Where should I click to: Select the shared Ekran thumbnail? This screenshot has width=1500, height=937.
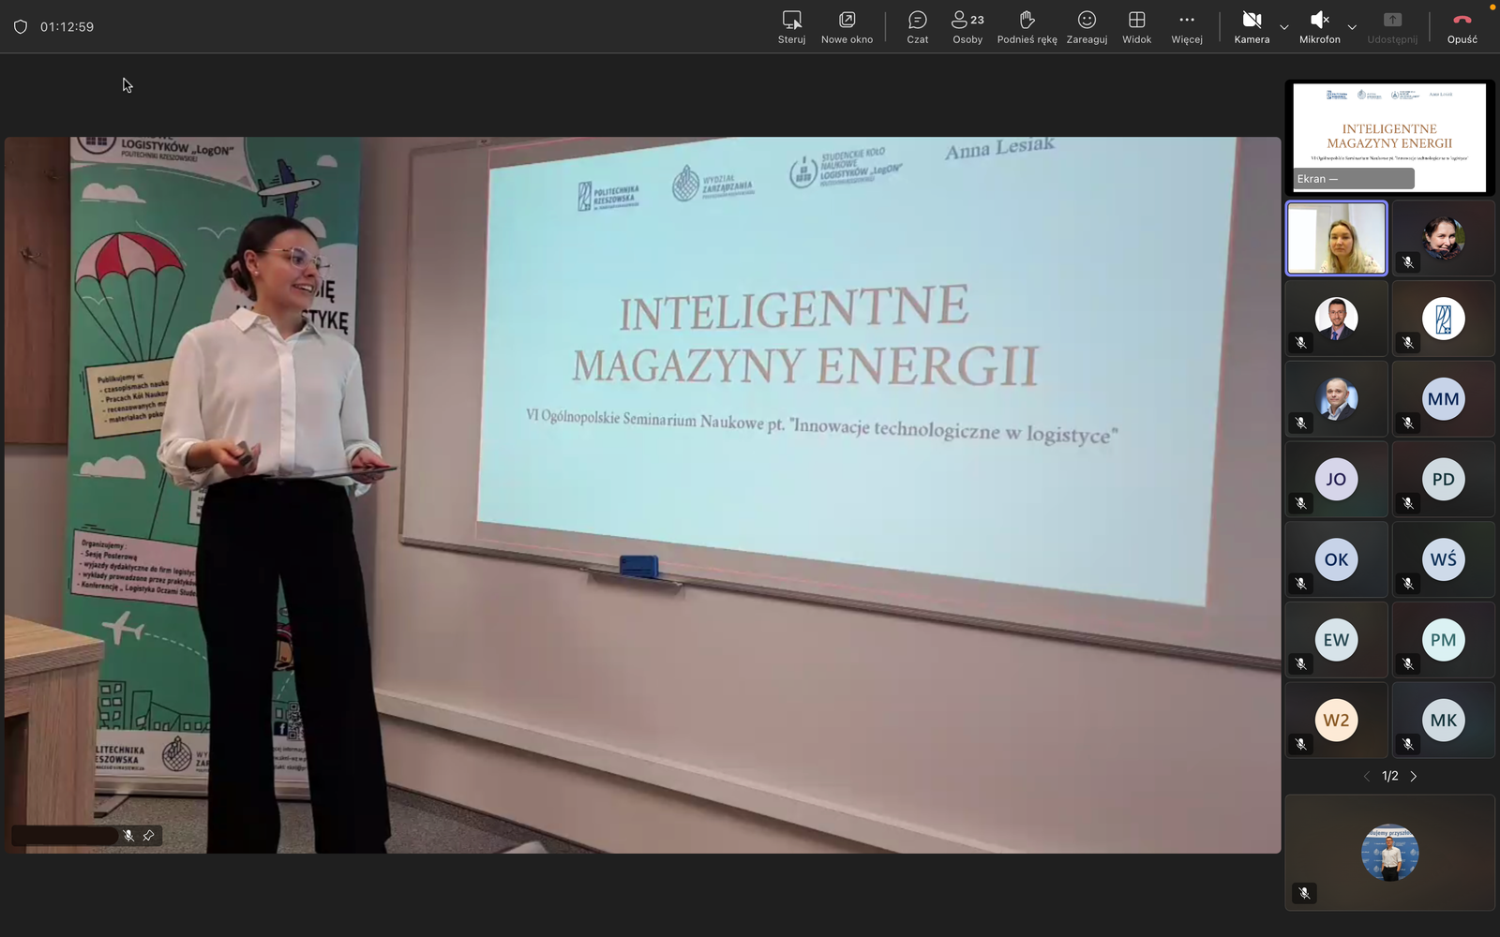point(1389,137)
